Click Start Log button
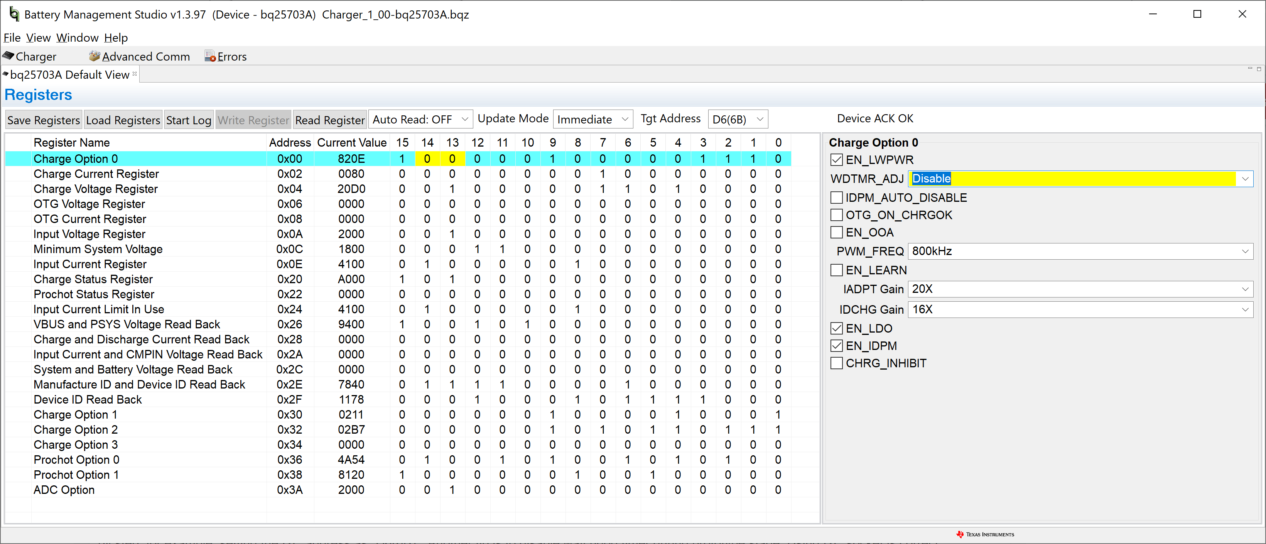This screenshot has width=1266, height=544. coord(189,120)
